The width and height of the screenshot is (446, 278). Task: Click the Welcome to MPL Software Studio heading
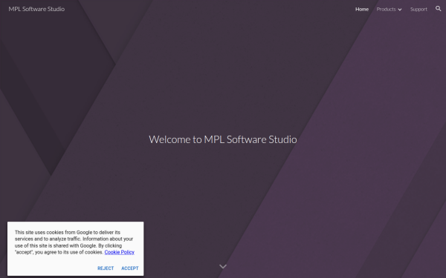click(x=223, y=139)
